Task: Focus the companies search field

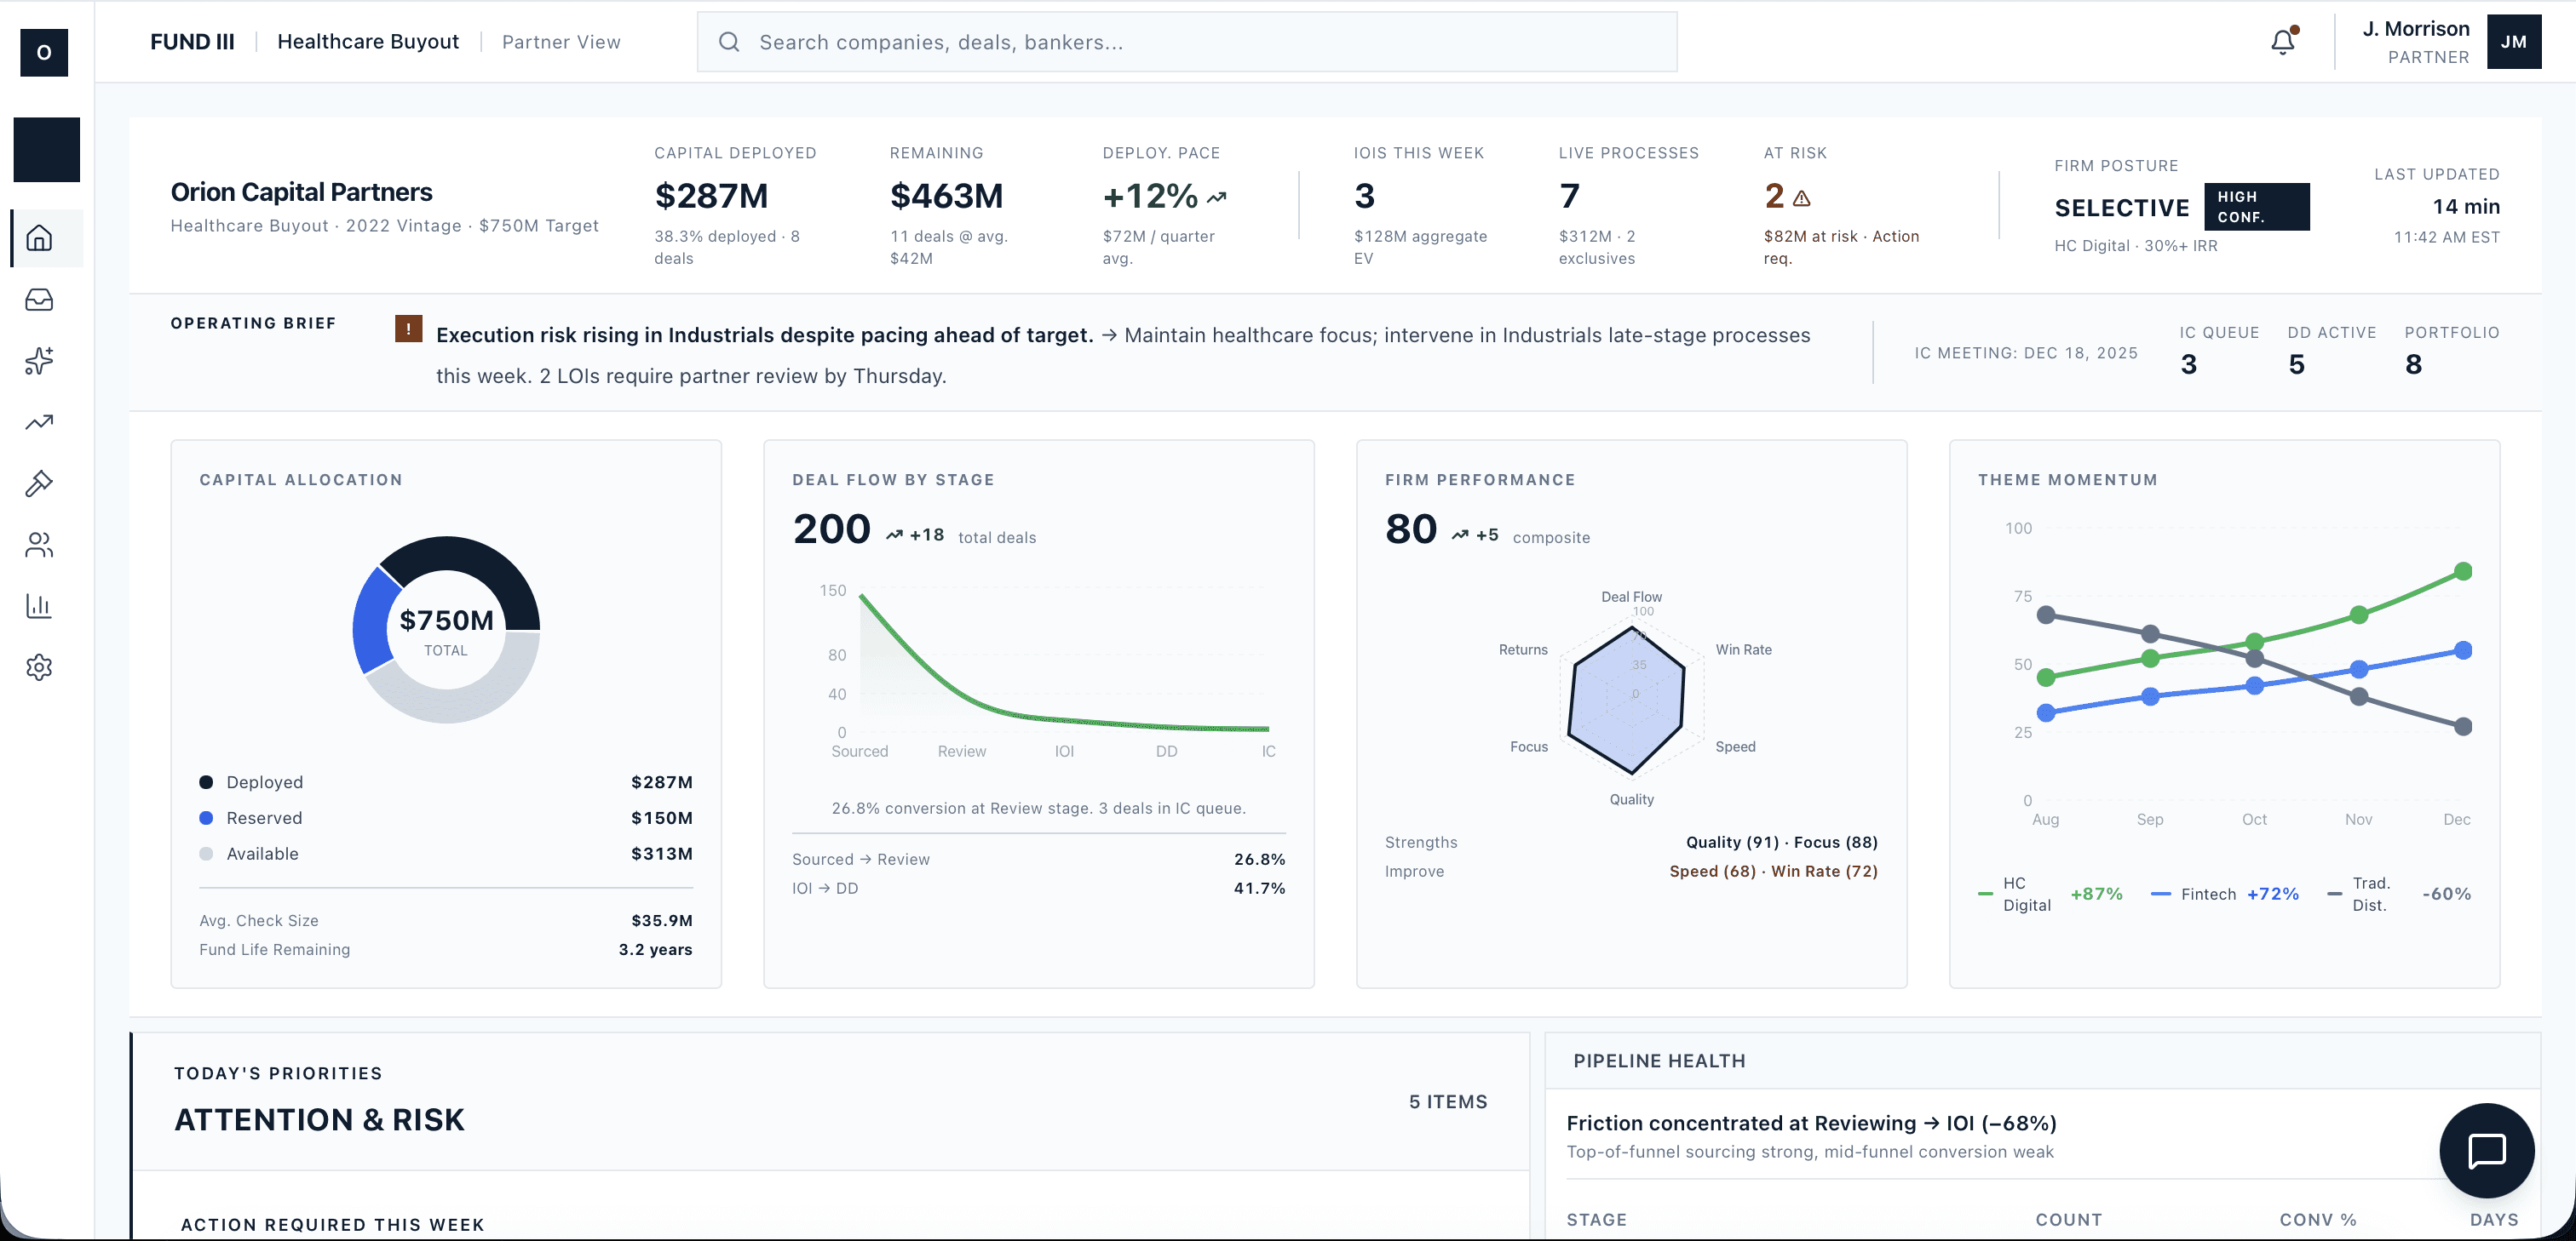Action: (x=1186, y=42)
